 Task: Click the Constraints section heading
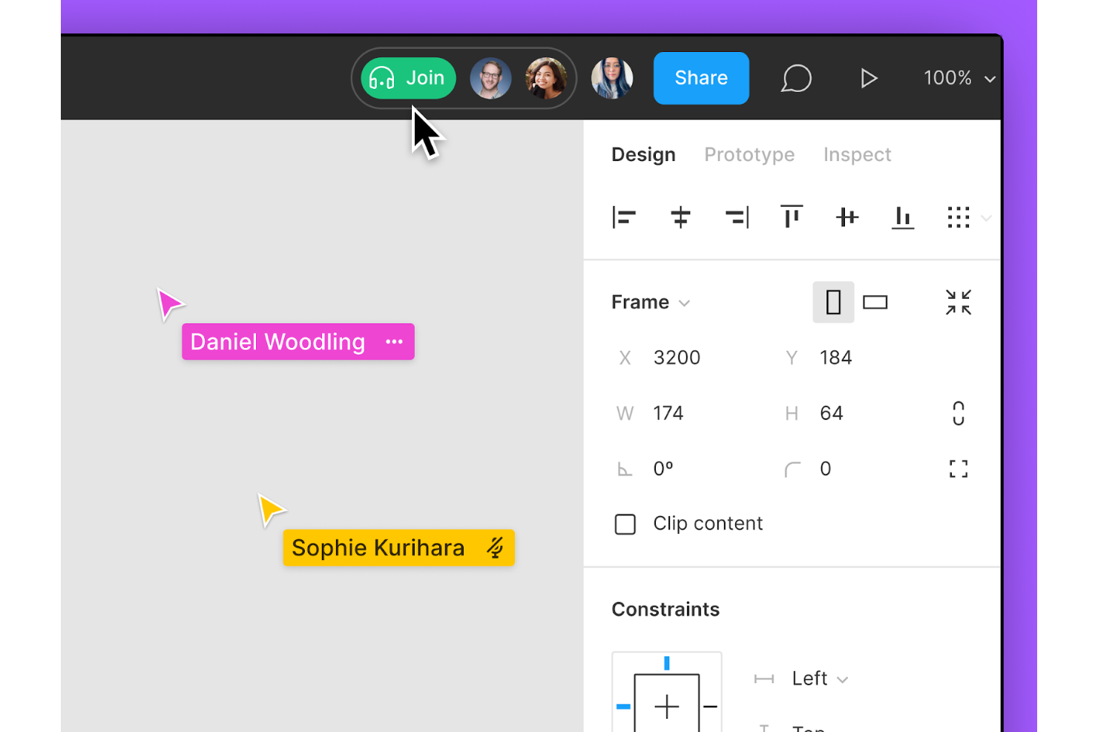point(665,610)
